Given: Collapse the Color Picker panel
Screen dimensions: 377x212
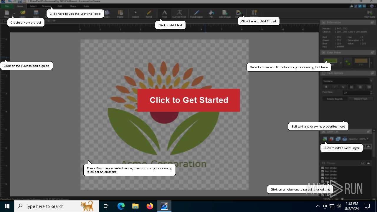Looking at the screenshot, I should [x=323, y=52].
